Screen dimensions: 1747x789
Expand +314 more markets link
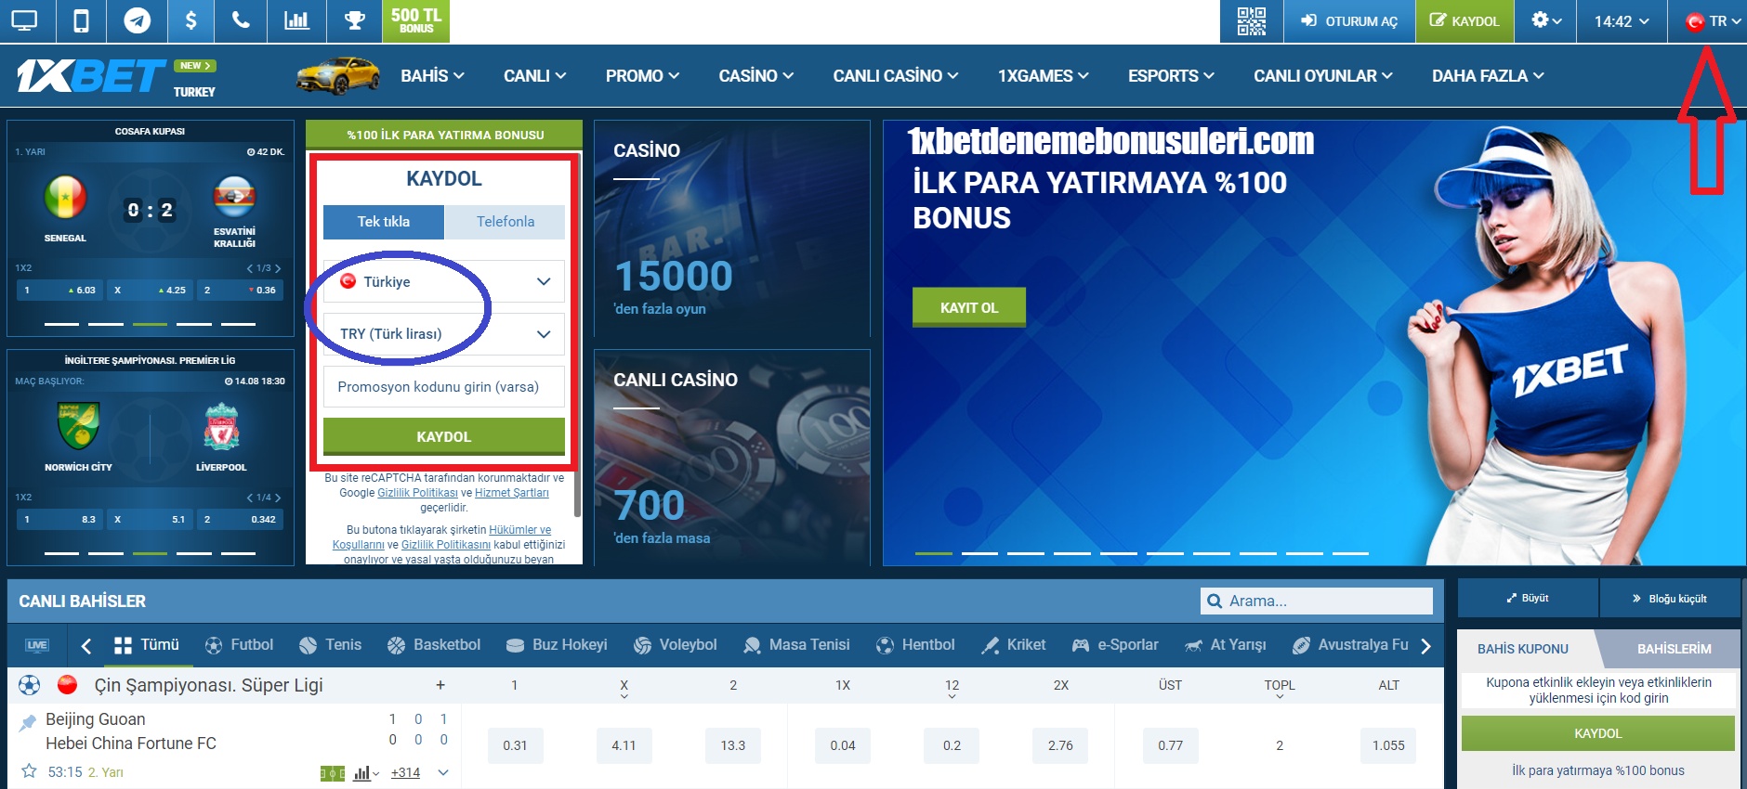405,772
